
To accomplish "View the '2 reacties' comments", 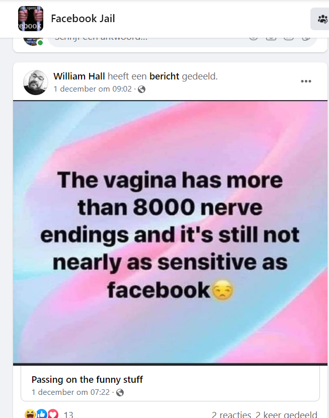I will (231, 414).
